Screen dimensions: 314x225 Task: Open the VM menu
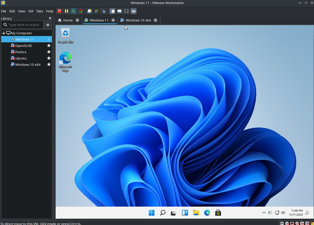(31, 11)
